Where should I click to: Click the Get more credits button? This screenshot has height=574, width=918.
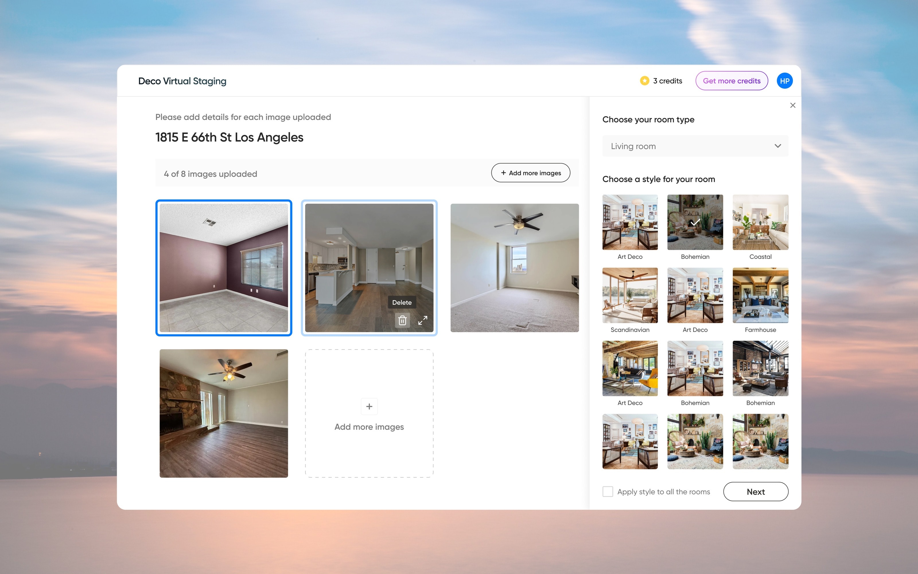click(731, 81)
